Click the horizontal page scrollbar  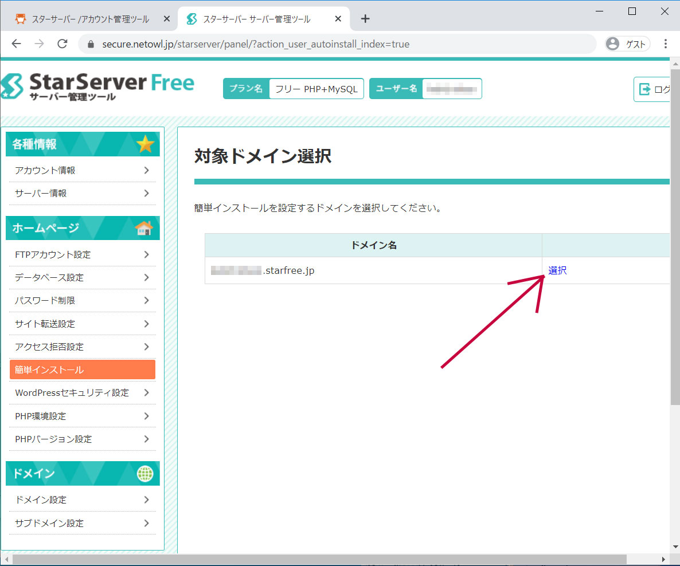pyautogui.click(x=319, y=559)
